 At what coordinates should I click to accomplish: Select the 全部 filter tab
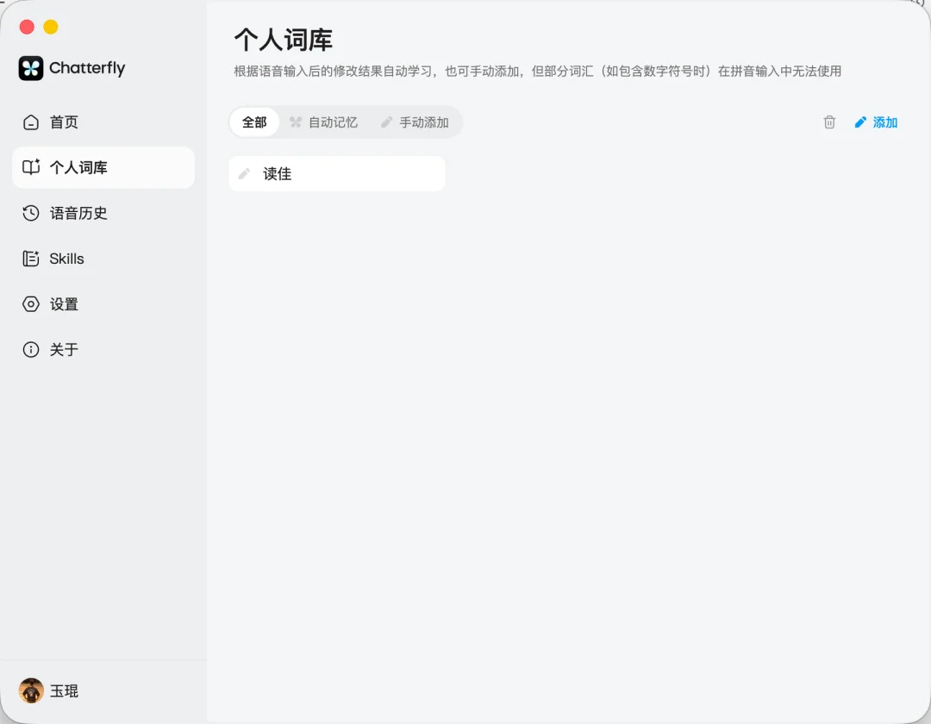pyautogui.click(x=254, y=122)
